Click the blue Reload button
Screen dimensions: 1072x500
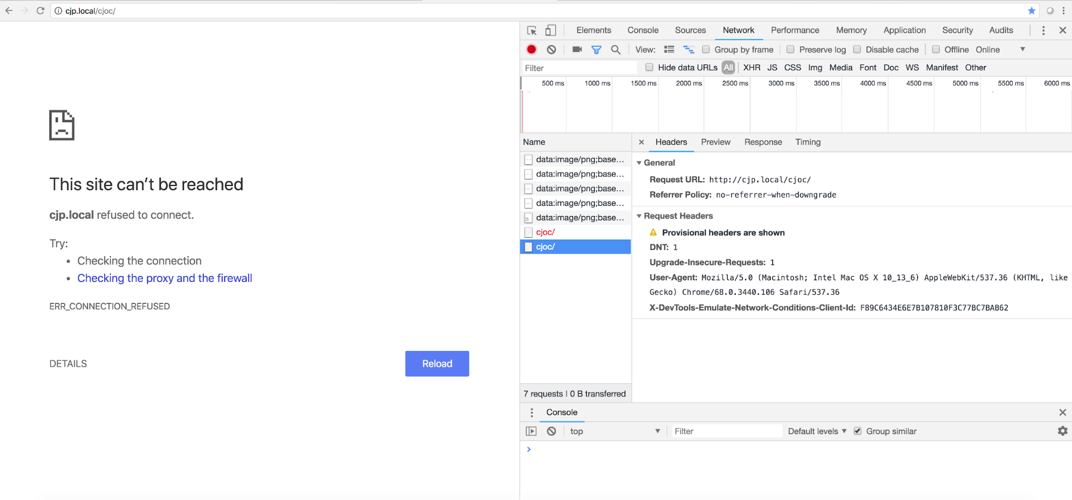pyautogui.click(x=437, y=364)
